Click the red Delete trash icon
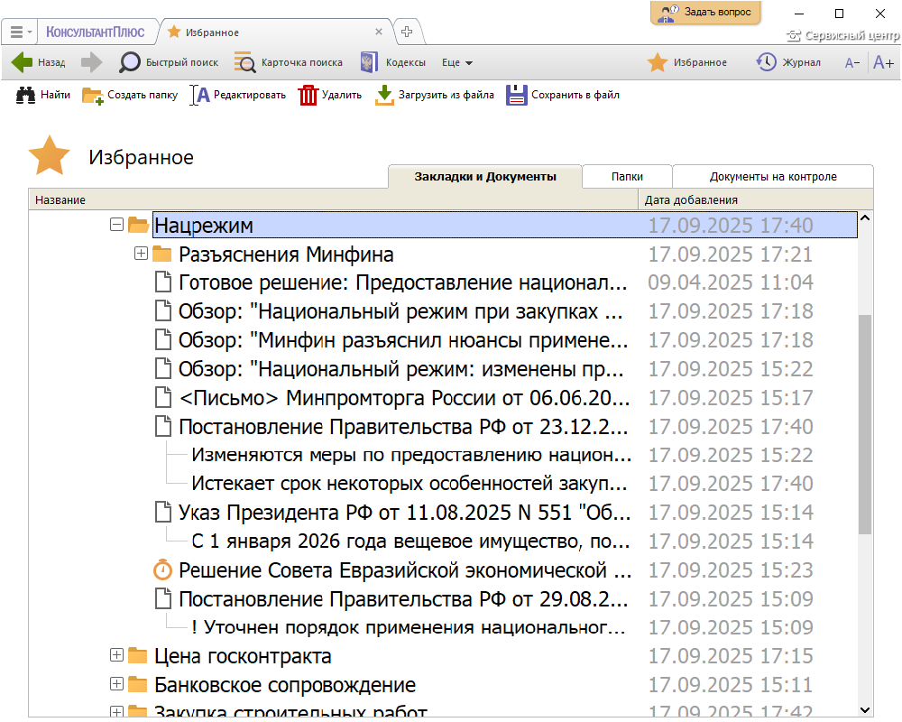The image size is (902, 722). (x=308, y=95)
